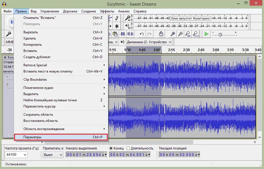Select the Длительность radio button
Screen dimensions: 264x169
(x=128, y=148)
